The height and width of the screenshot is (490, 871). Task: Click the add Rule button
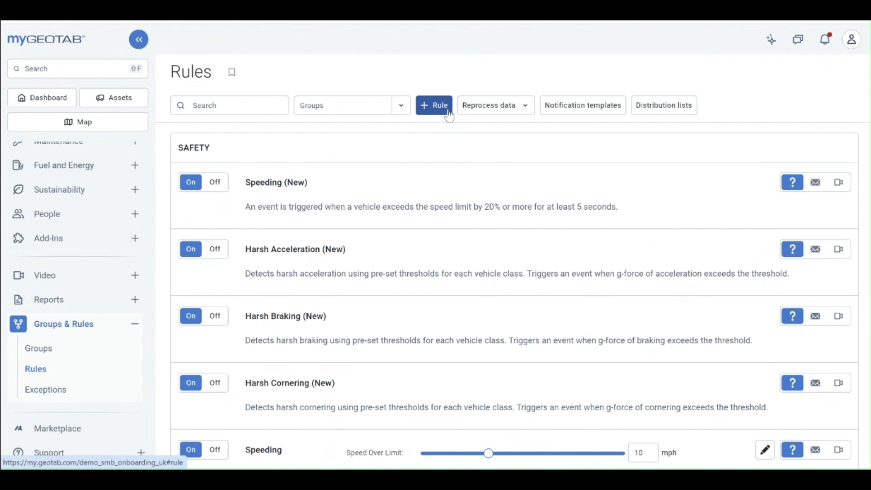click(434, 106)
